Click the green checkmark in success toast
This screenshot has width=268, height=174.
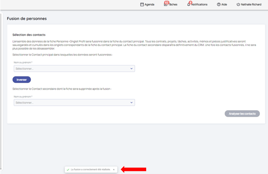coord(68,170)
